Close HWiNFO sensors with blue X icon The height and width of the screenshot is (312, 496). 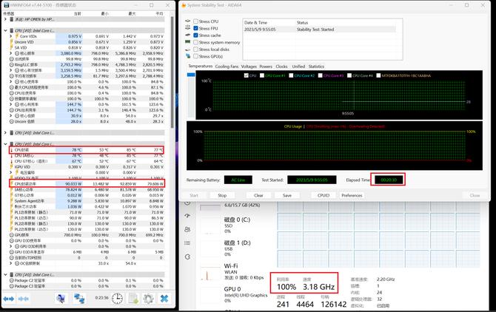[x=164, y=299]
